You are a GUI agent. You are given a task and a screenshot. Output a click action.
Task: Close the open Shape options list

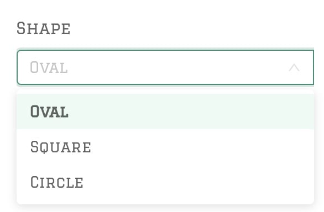pyautogui.click(x=294, y=67)
